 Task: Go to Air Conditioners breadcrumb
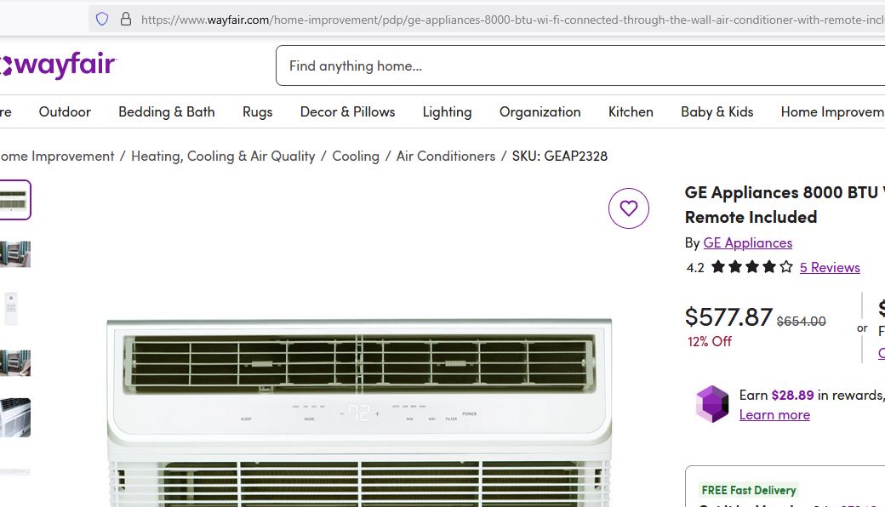[446, 157]
